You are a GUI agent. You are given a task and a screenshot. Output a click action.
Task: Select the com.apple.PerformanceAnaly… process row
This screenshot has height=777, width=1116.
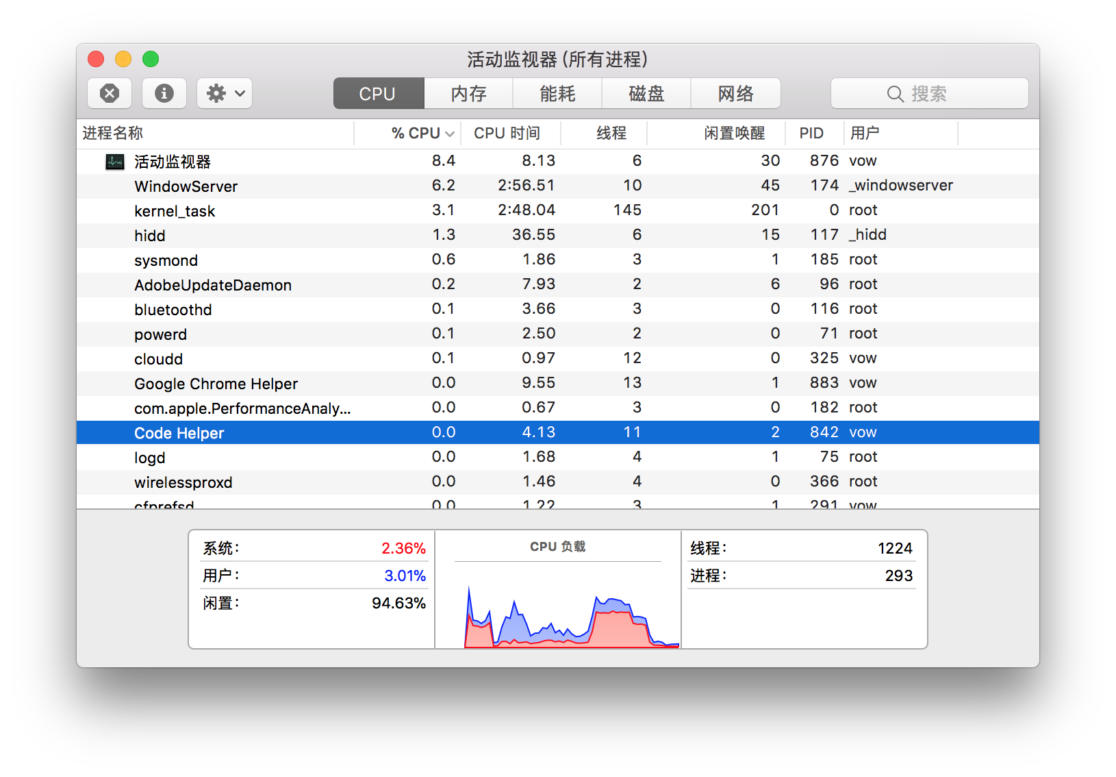558,408
